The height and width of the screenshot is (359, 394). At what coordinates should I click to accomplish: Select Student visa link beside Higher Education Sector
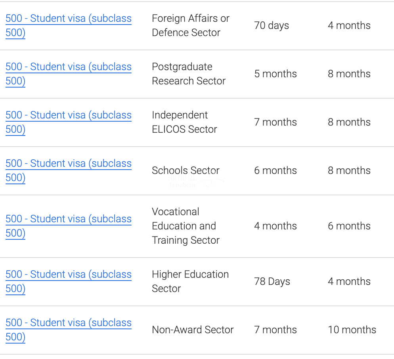pos(68,275)
